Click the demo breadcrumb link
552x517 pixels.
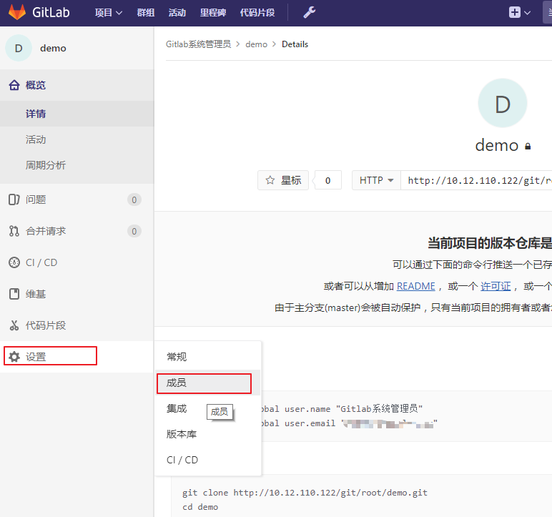coord(256,44)
